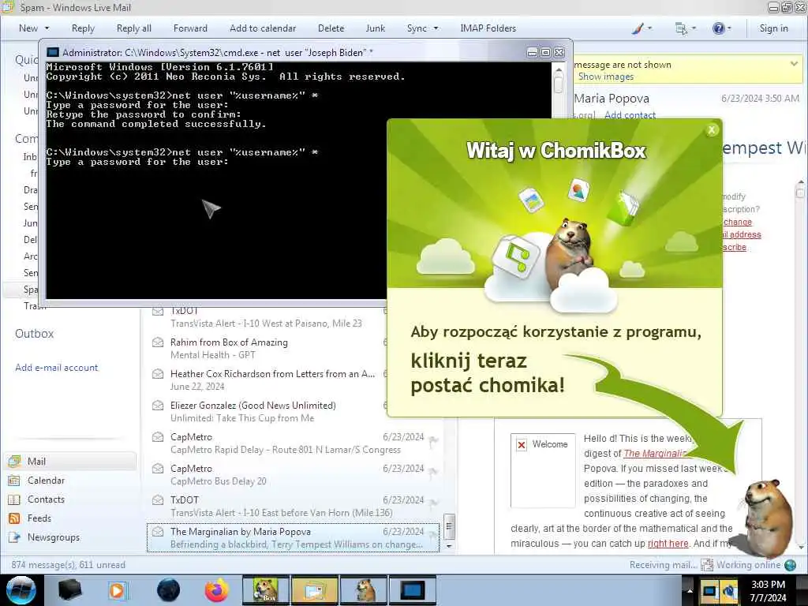Click inside the black cmd console area

tap(216, 232)
